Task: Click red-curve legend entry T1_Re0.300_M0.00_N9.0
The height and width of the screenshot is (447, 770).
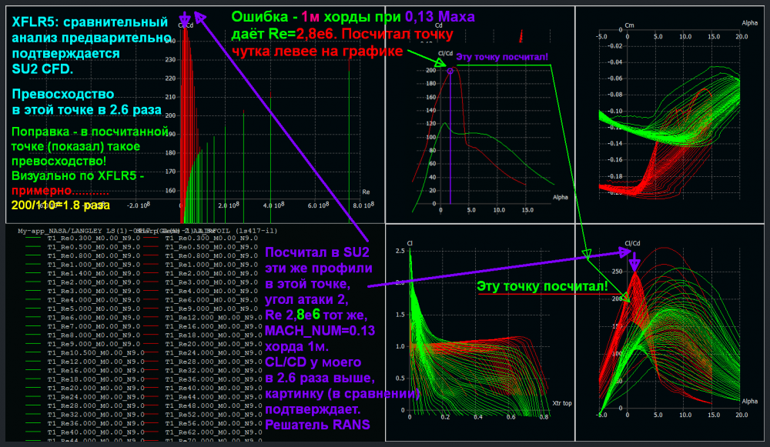Action: coord(211,238)
